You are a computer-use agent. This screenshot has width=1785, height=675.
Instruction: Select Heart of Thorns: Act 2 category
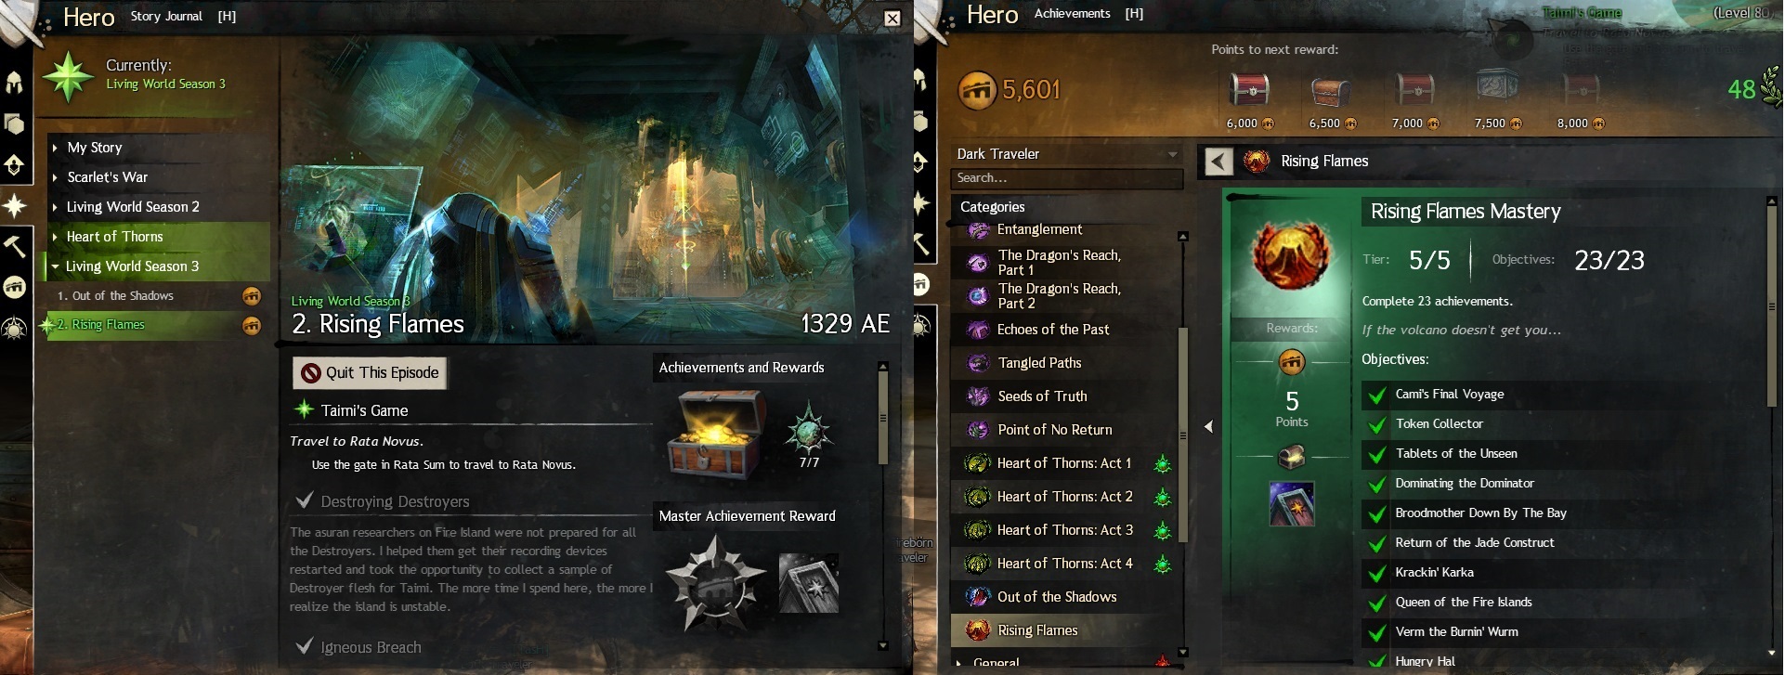[1065, 497]
